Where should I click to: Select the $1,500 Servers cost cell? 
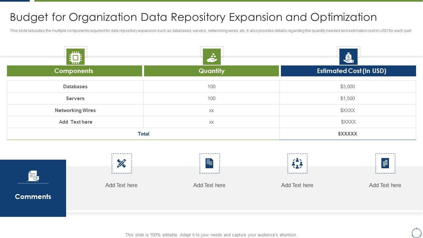[347, 99]
